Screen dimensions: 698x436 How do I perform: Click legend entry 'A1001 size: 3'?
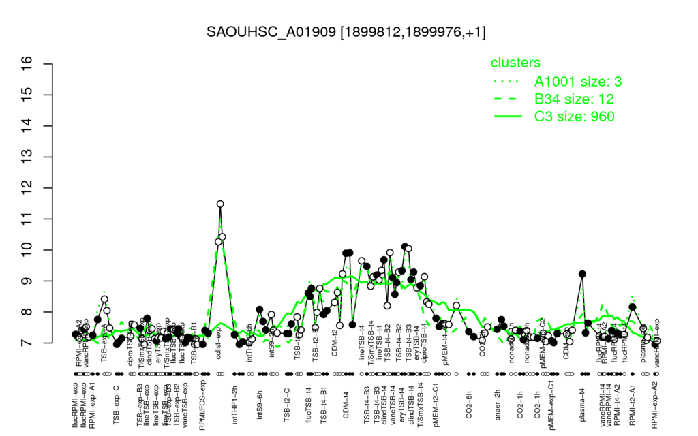(578, 82)
